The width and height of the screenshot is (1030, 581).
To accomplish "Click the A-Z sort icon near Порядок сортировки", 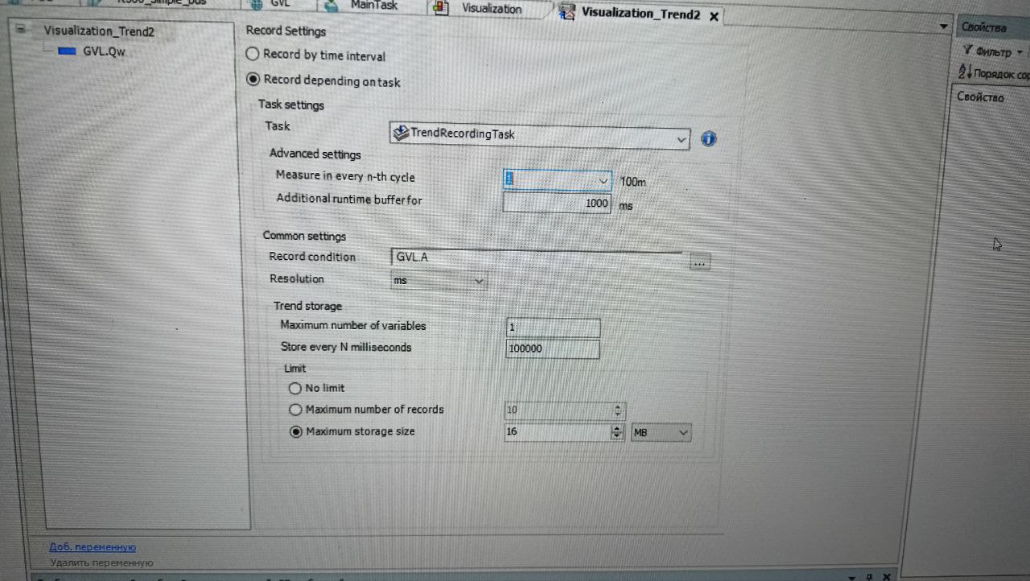I will [x=962, y=71].
